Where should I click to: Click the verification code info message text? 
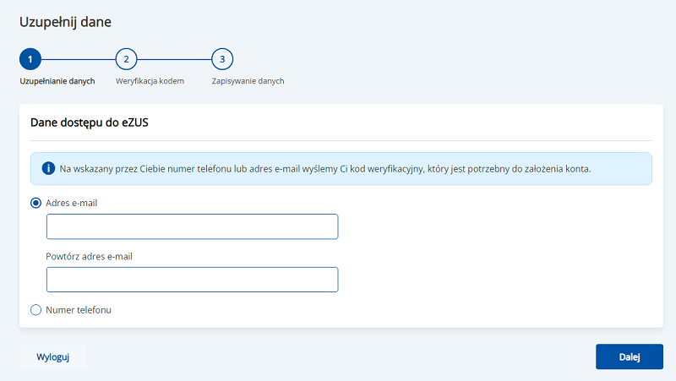325,169
